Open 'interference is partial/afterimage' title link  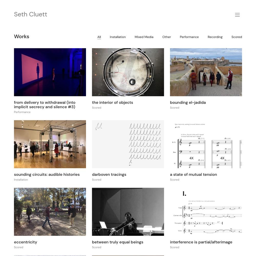[x=201, y=242]
